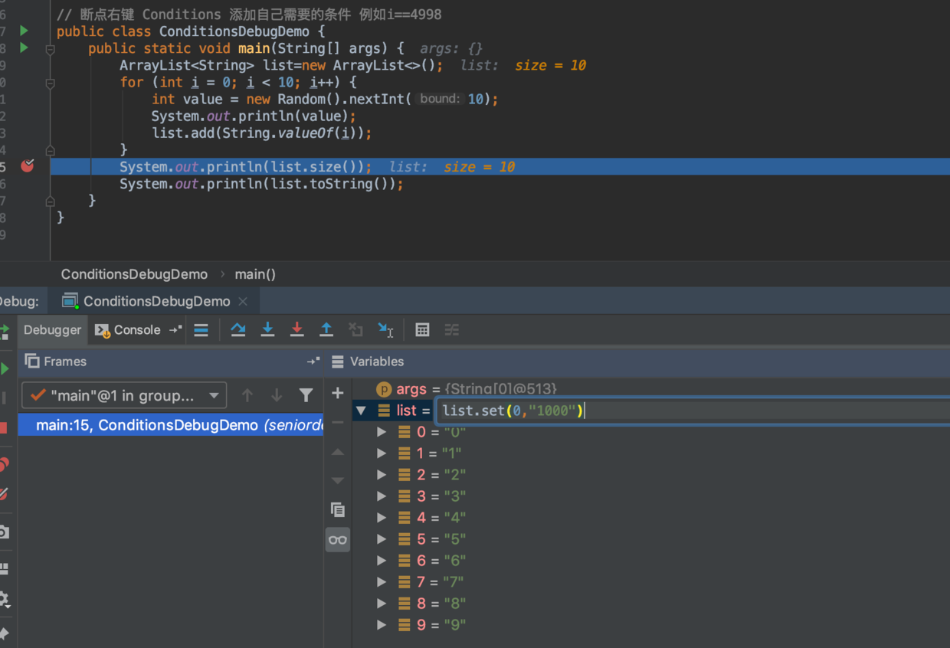The image size is (950, 648).
Task: Click the red Force Step Into icon
Action: point(296,329)
